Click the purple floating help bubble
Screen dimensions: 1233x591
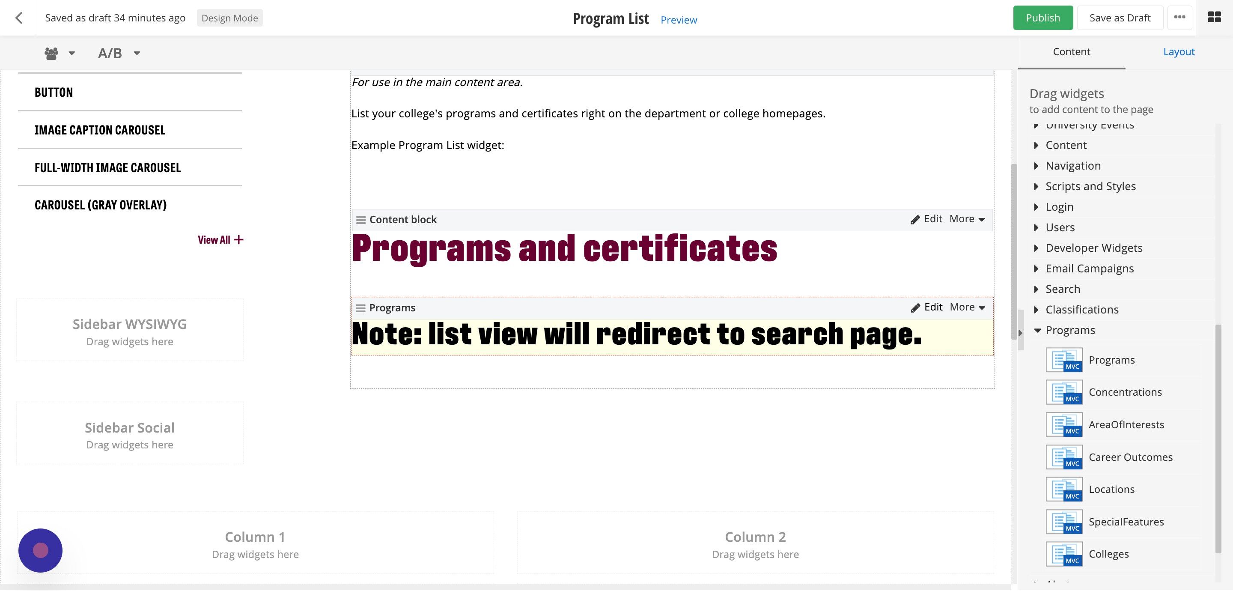click(x=40, y=551)
